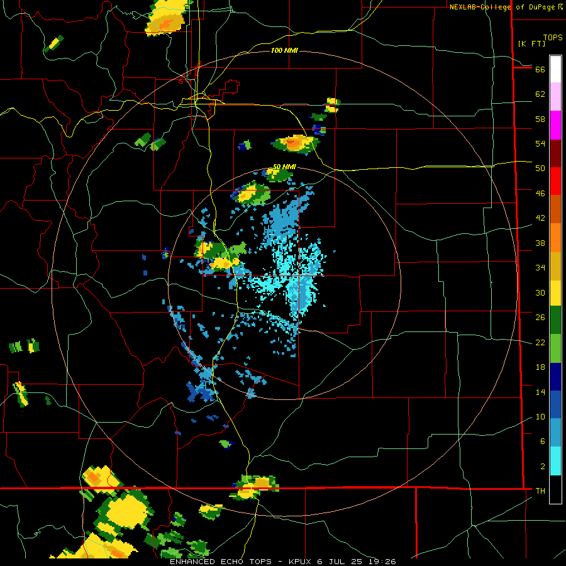Select the 50 value on the legend

(x=540, y=169)
